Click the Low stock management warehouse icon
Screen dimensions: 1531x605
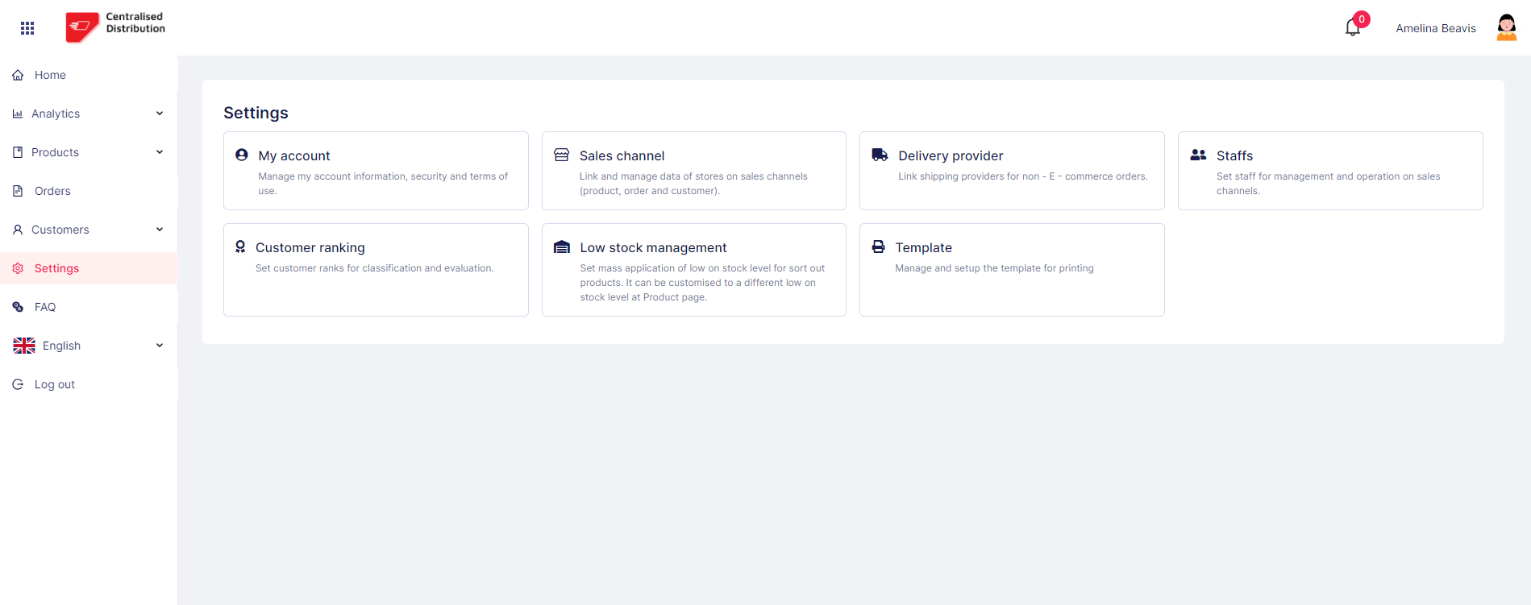(x=562, y=247)
